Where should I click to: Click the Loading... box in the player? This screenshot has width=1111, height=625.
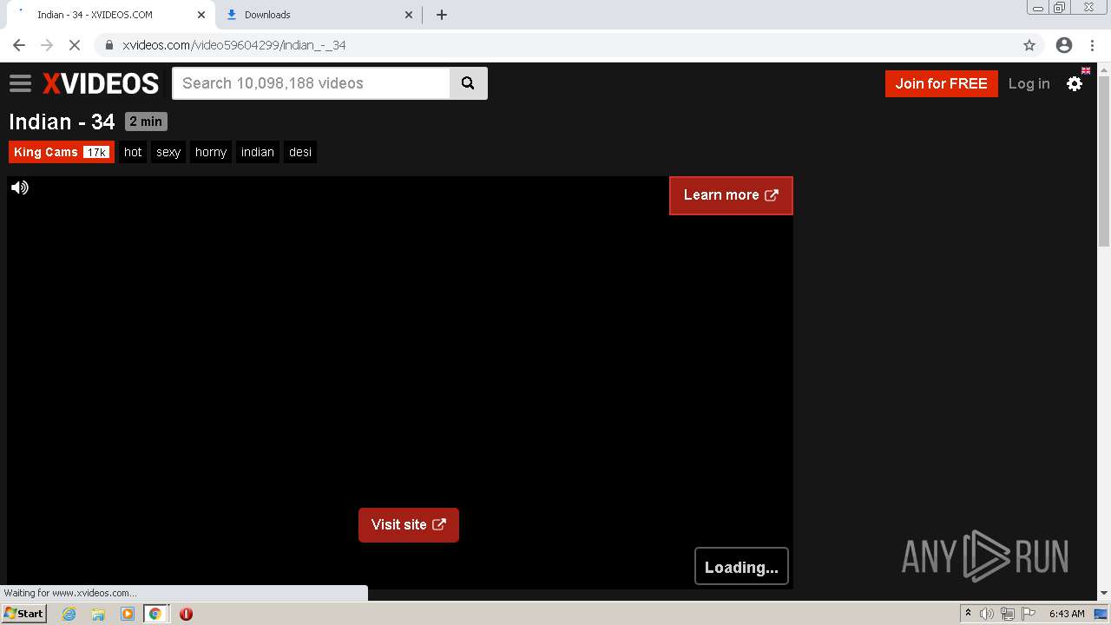(741, 567)
